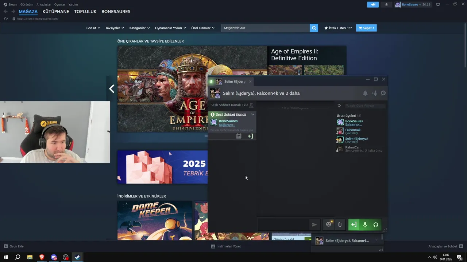Screen dimensions: 467x262
Task: Click the Oyun Ekle plus icon
Action: pos(5,246)
